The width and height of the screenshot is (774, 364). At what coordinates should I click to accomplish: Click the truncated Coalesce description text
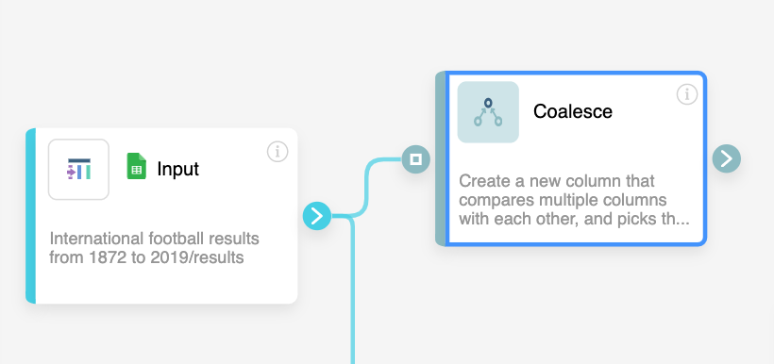click(x=574, y=200)
